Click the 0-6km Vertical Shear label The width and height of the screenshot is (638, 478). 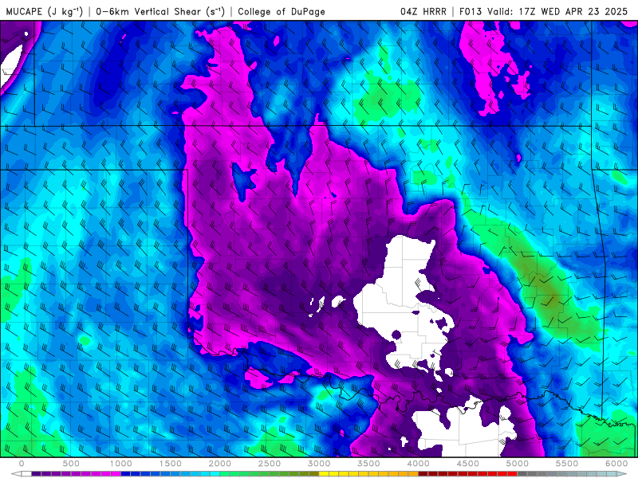pos(160,11)
